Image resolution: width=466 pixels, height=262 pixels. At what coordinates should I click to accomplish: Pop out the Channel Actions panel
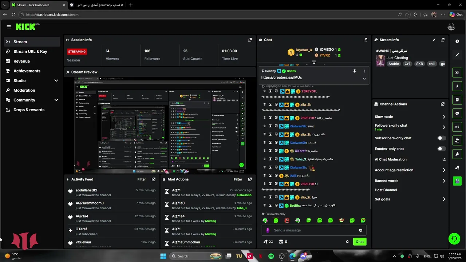(x=442, y=104)
